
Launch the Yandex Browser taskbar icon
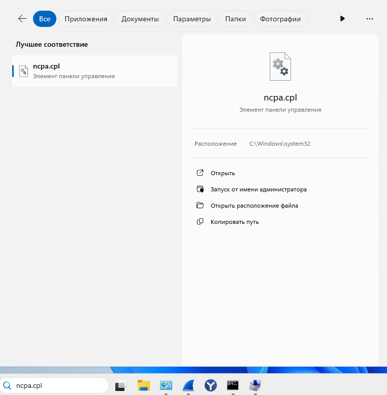click(x=211, y=385)
